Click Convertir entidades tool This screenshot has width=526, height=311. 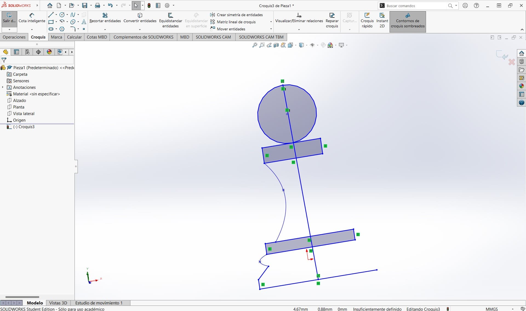tap(140, 18)
